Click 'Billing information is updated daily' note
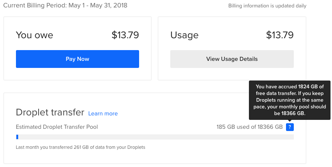332x167 pixels. 267,6
